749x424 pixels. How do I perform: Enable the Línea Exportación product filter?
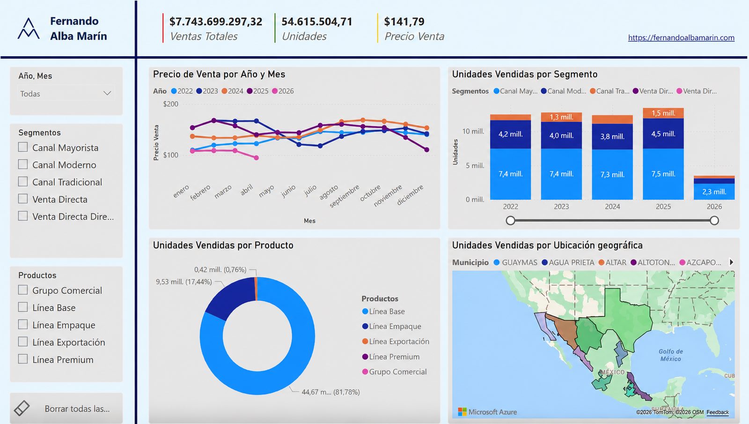[23, 342]
